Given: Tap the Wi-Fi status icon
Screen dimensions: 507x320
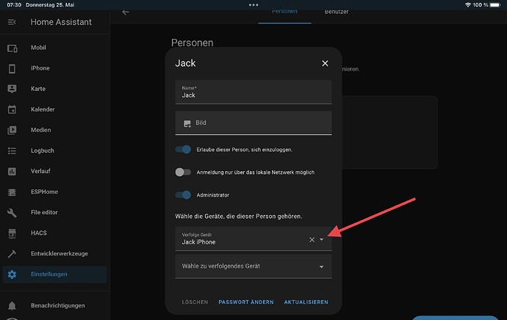Looking at the screenshot, I should tap(467, 5).
